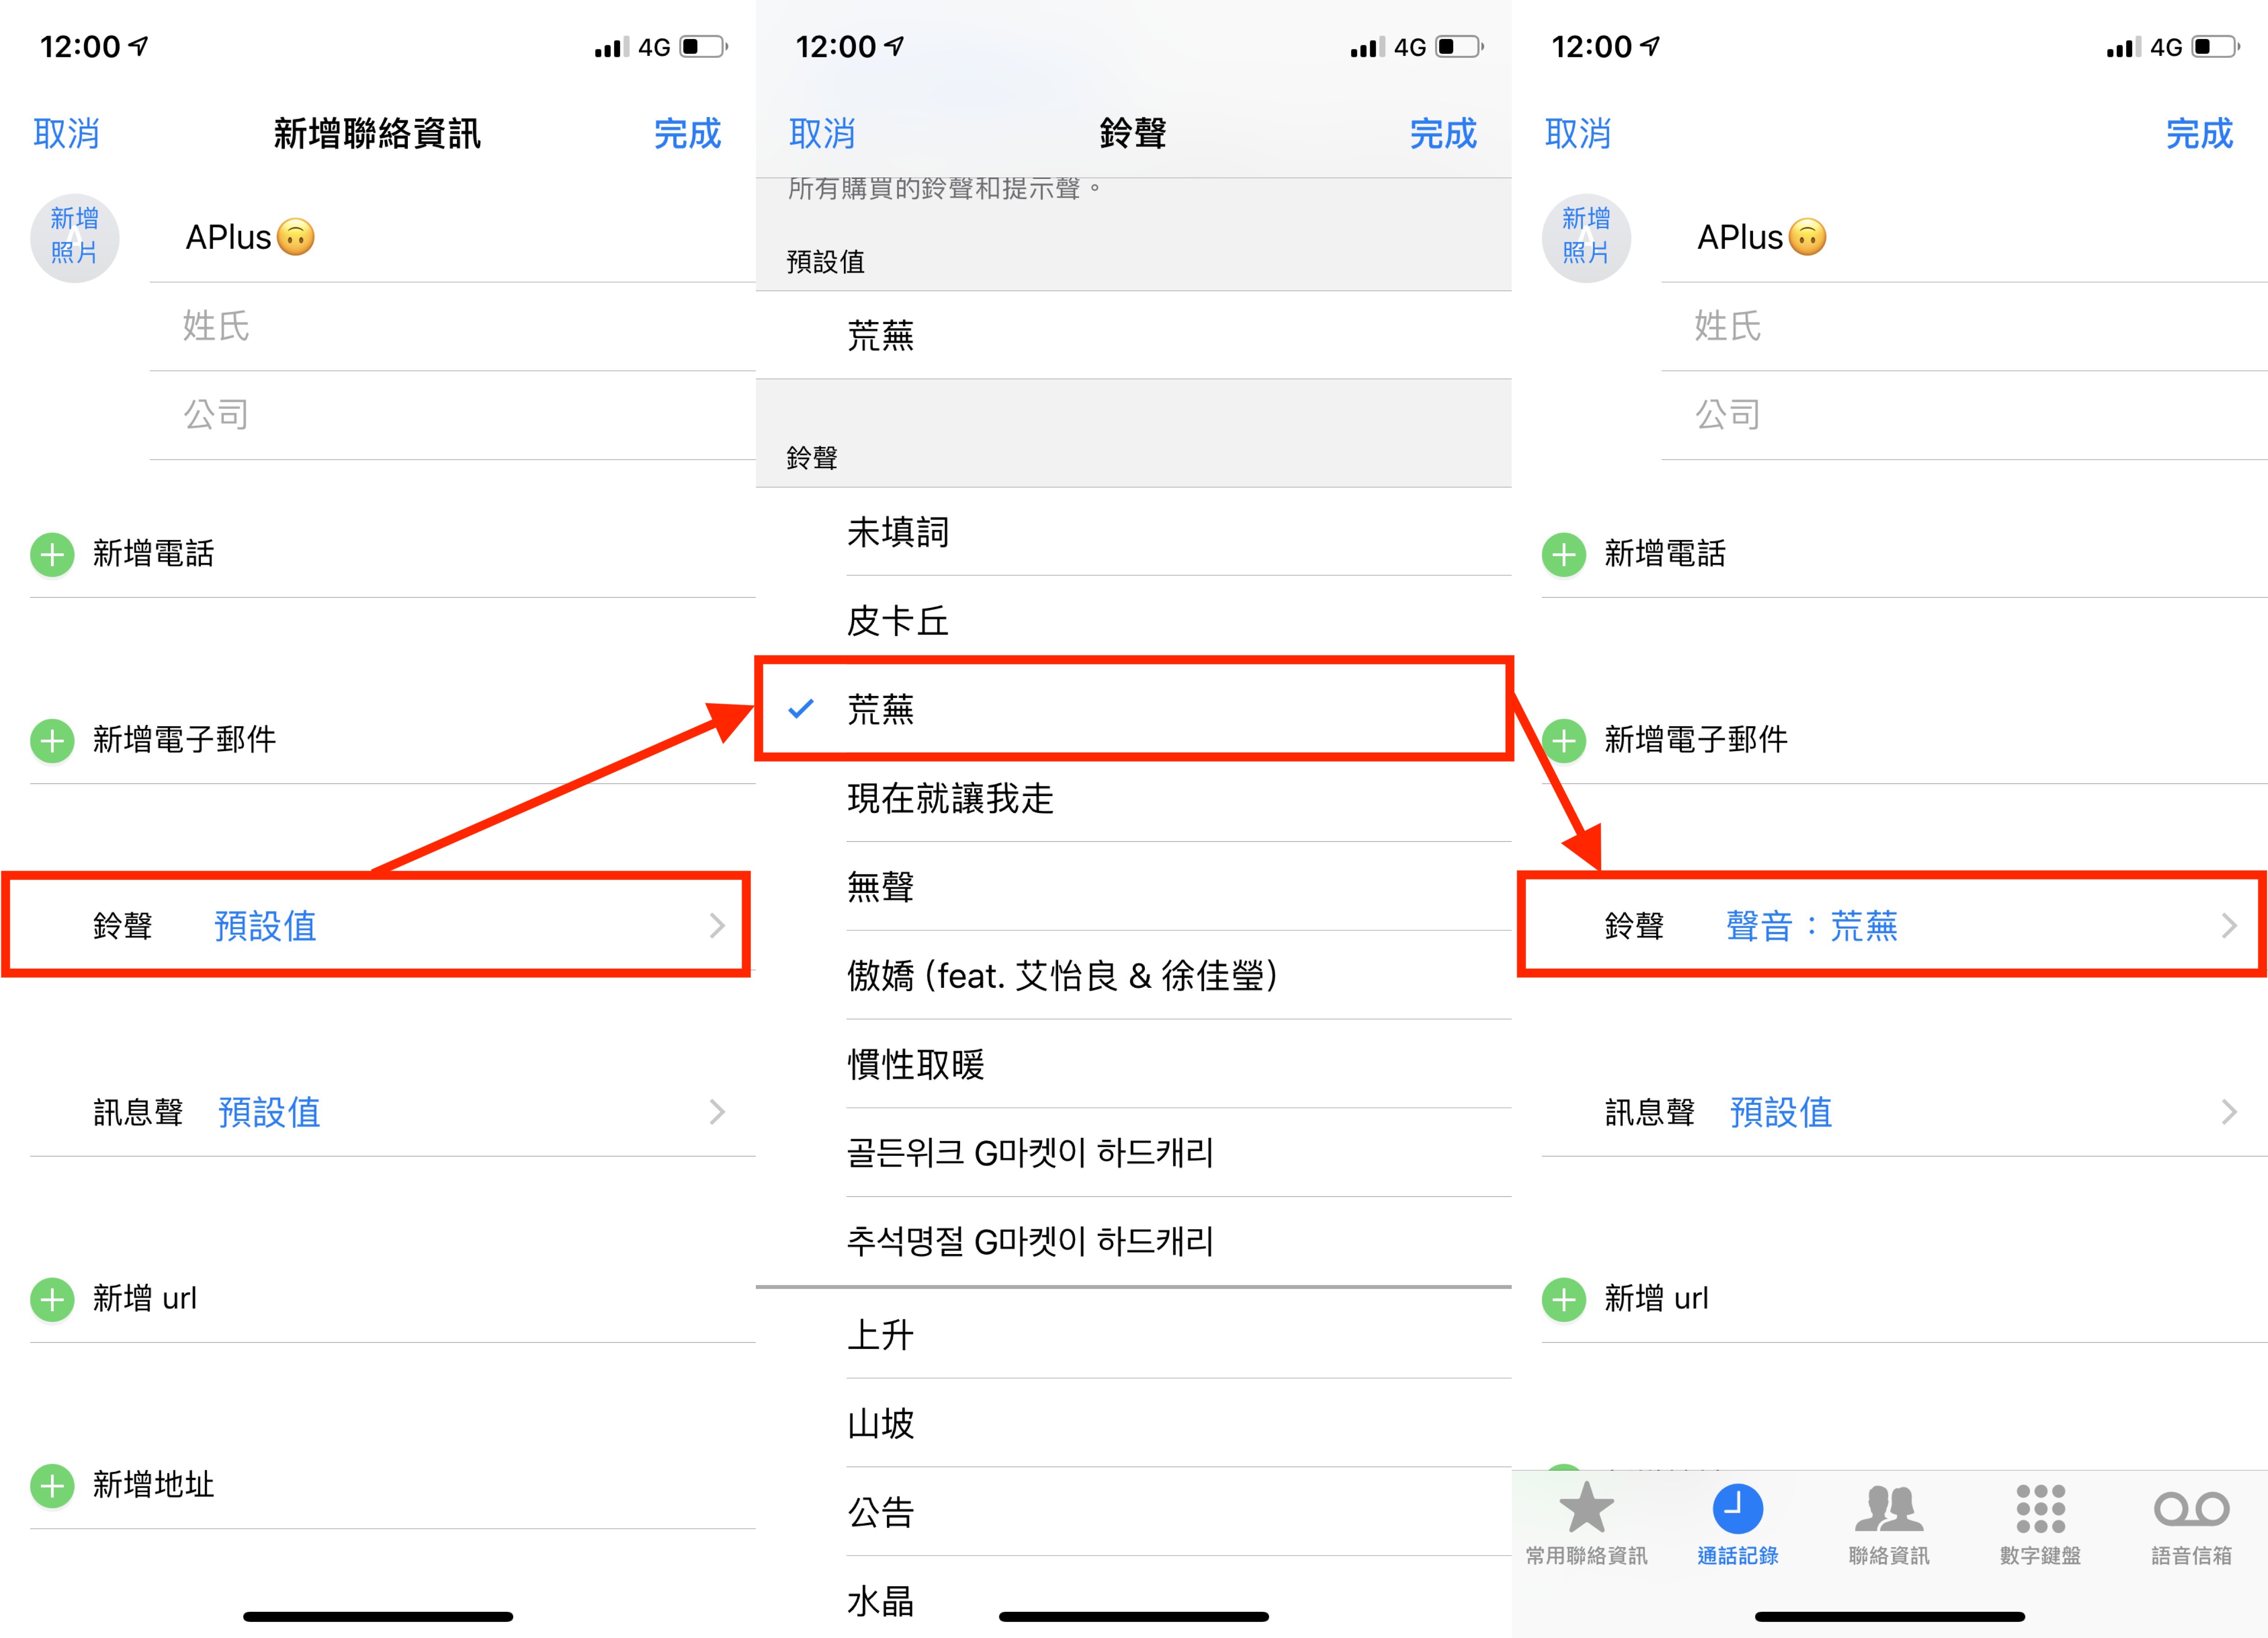2268x1638 pixels.
Task: Select 慣性取暖 ringtone
Action: [x=1133, y=1064]
